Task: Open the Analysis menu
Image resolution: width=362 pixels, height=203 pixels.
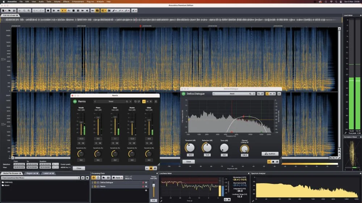Action: click(x=100, y=1)
